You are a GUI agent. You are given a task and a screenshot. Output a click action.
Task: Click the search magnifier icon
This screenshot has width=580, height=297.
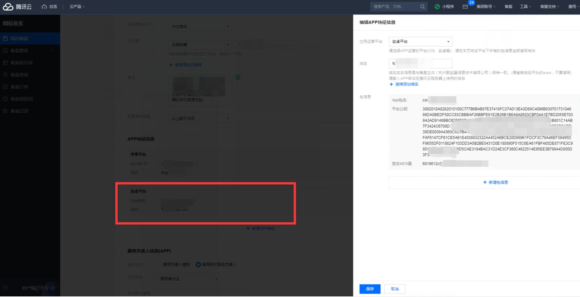(x=423, y=7)
